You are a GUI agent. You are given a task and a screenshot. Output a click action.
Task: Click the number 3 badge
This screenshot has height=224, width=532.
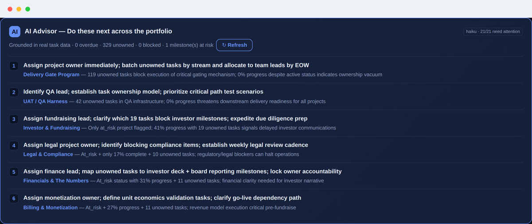click(14, 119)
